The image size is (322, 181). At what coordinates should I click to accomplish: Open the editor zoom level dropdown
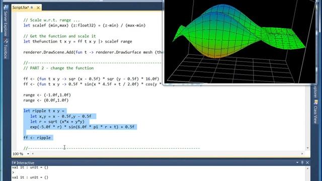pos(28,154)
